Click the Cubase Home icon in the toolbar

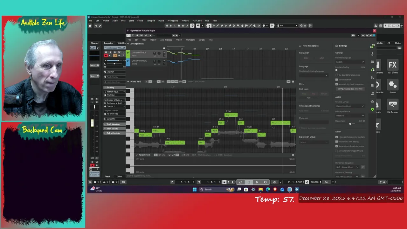click(x=90, y=26)
